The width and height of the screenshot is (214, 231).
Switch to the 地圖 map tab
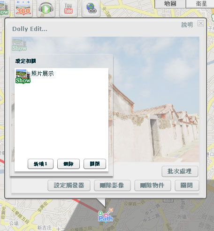170,4
